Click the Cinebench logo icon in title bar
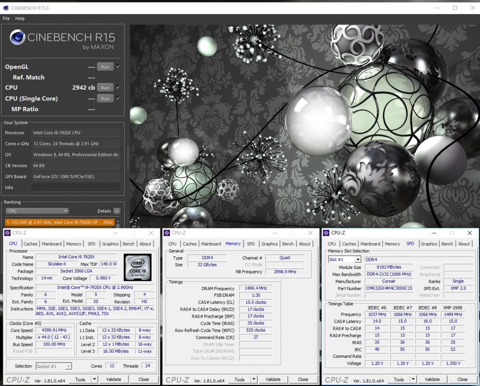Image resolution: width=480 pixels, height=386 pixels. 5,8
